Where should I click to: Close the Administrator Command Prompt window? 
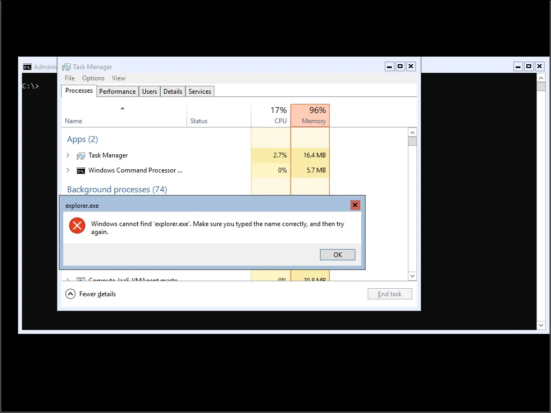(x=539, y=66)
